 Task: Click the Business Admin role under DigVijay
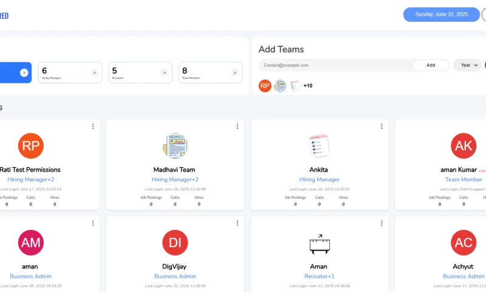[175, 276]
